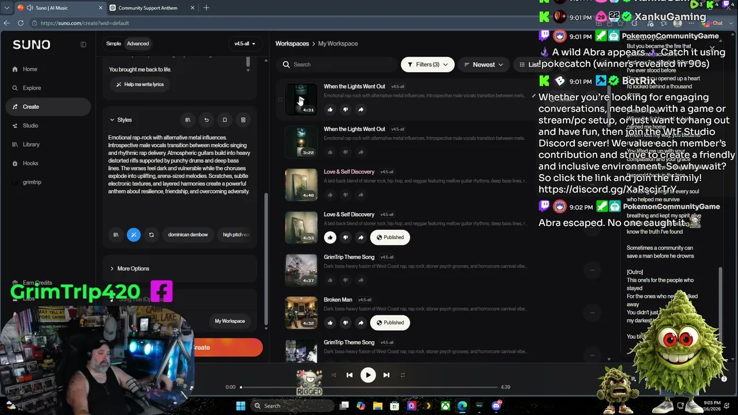Switch to Simple creation mode
Viewport: 738px width, 415px height.
coord(114,44)
